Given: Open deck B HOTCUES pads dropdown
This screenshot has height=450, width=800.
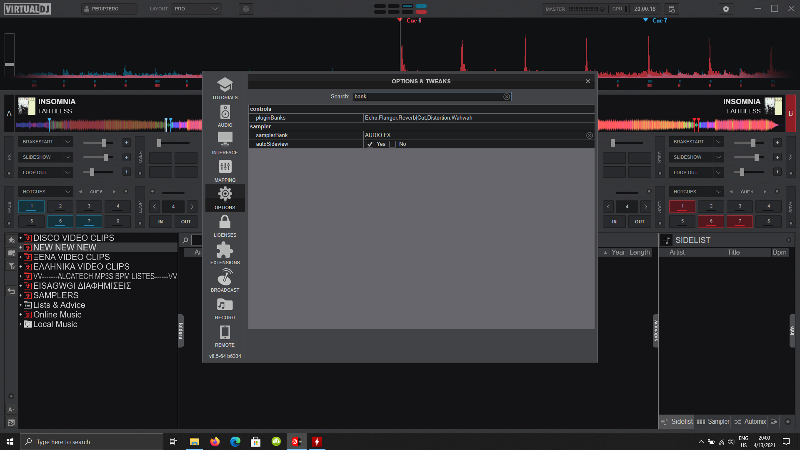Looking at the screenshot, I should (x=696, y=192).
